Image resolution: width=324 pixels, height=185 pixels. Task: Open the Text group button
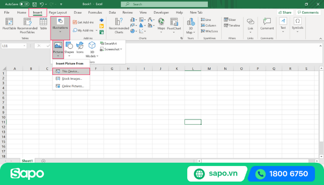[x=283, y=25]
